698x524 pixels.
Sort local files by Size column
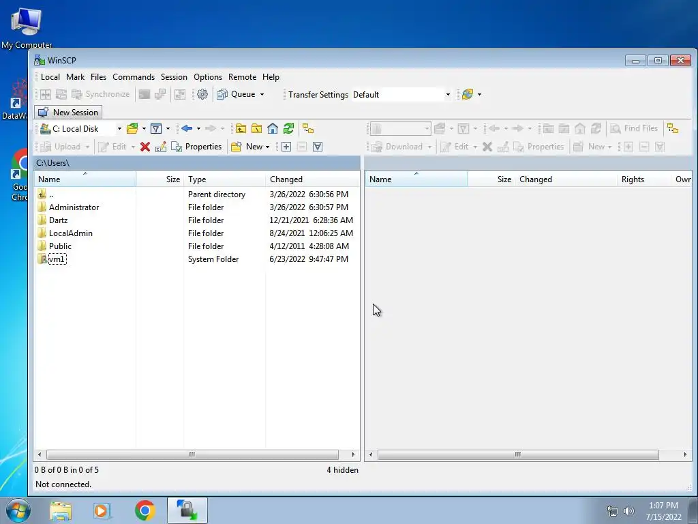coord(160,179)
